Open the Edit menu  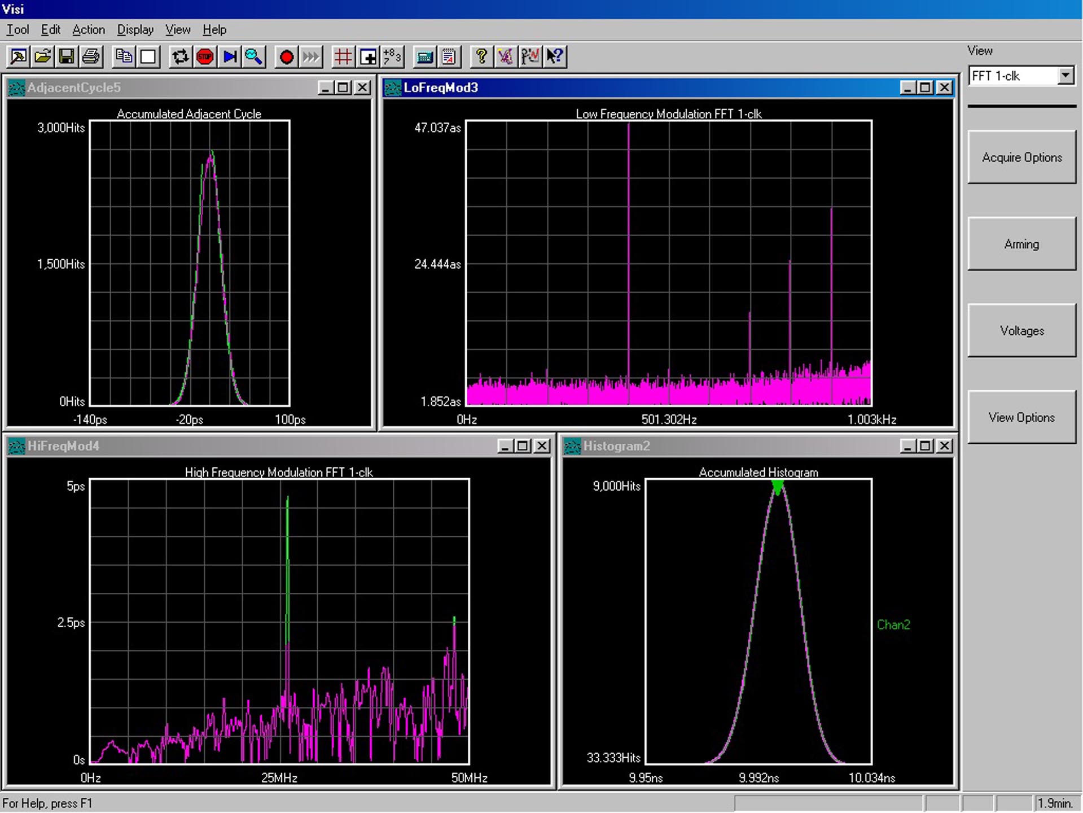[x=51, y=29]
